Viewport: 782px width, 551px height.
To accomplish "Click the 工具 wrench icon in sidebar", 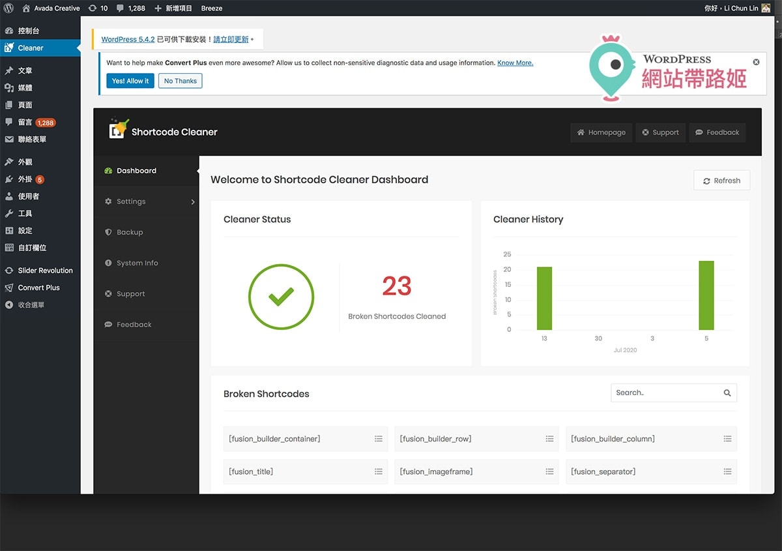I will click(9, 213).
